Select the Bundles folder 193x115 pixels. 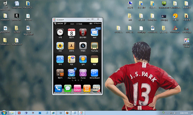click(17, 29)
